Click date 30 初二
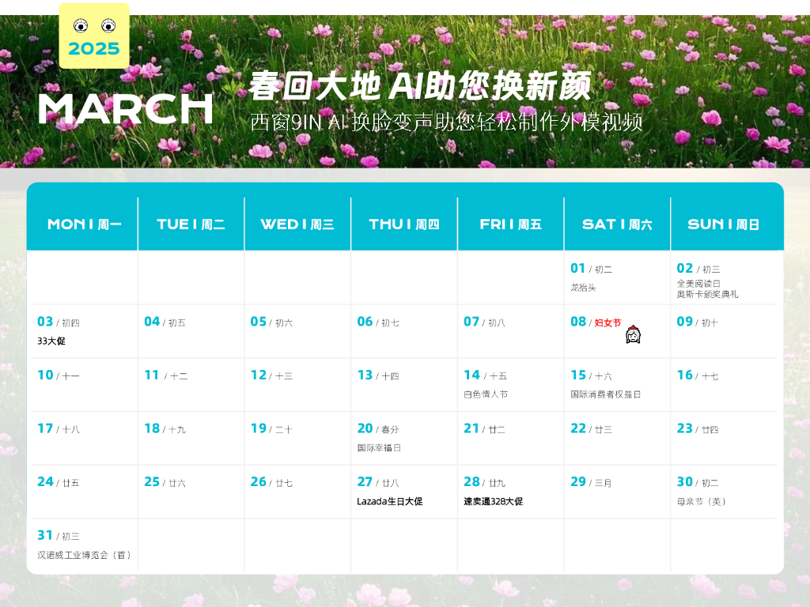810x607 pixels. tap(698, 482)
